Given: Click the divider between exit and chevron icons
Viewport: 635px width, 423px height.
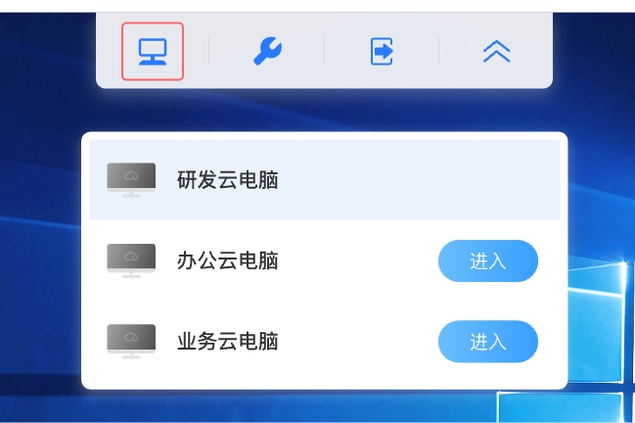Looking at the screenshot, I should pos(439,50).
